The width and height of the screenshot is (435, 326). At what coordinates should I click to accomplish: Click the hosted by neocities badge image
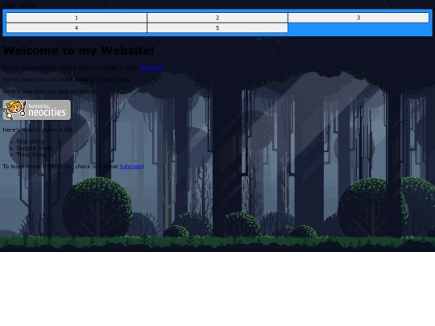pyautogui.click(x=36, y=109)
